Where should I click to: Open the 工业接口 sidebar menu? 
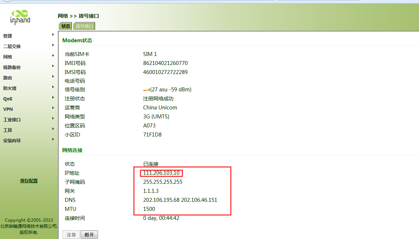[12, 120]
